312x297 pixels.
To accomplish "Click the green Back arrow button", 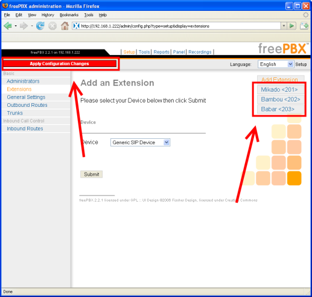I will pyautogui.click(x=8, y=26).
